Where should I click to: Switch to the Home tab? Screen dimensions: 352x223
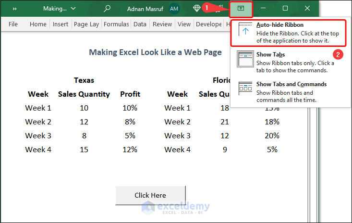(38, 24)
